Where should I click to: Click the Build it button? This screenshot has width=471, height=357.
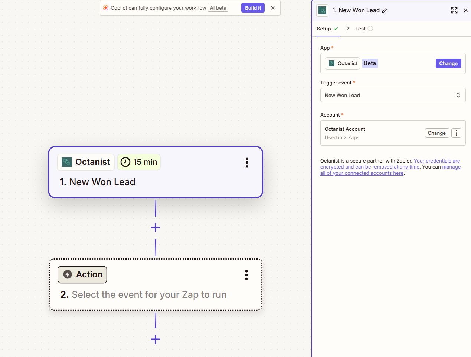click(x=253, y=7)
